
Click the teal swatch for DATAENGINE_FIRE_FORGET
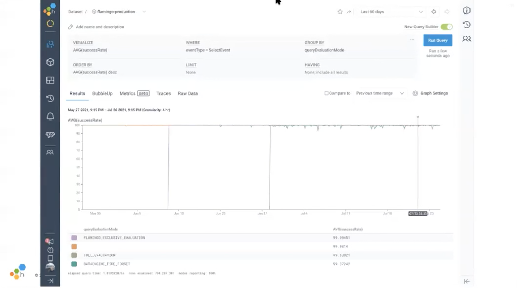74,264
